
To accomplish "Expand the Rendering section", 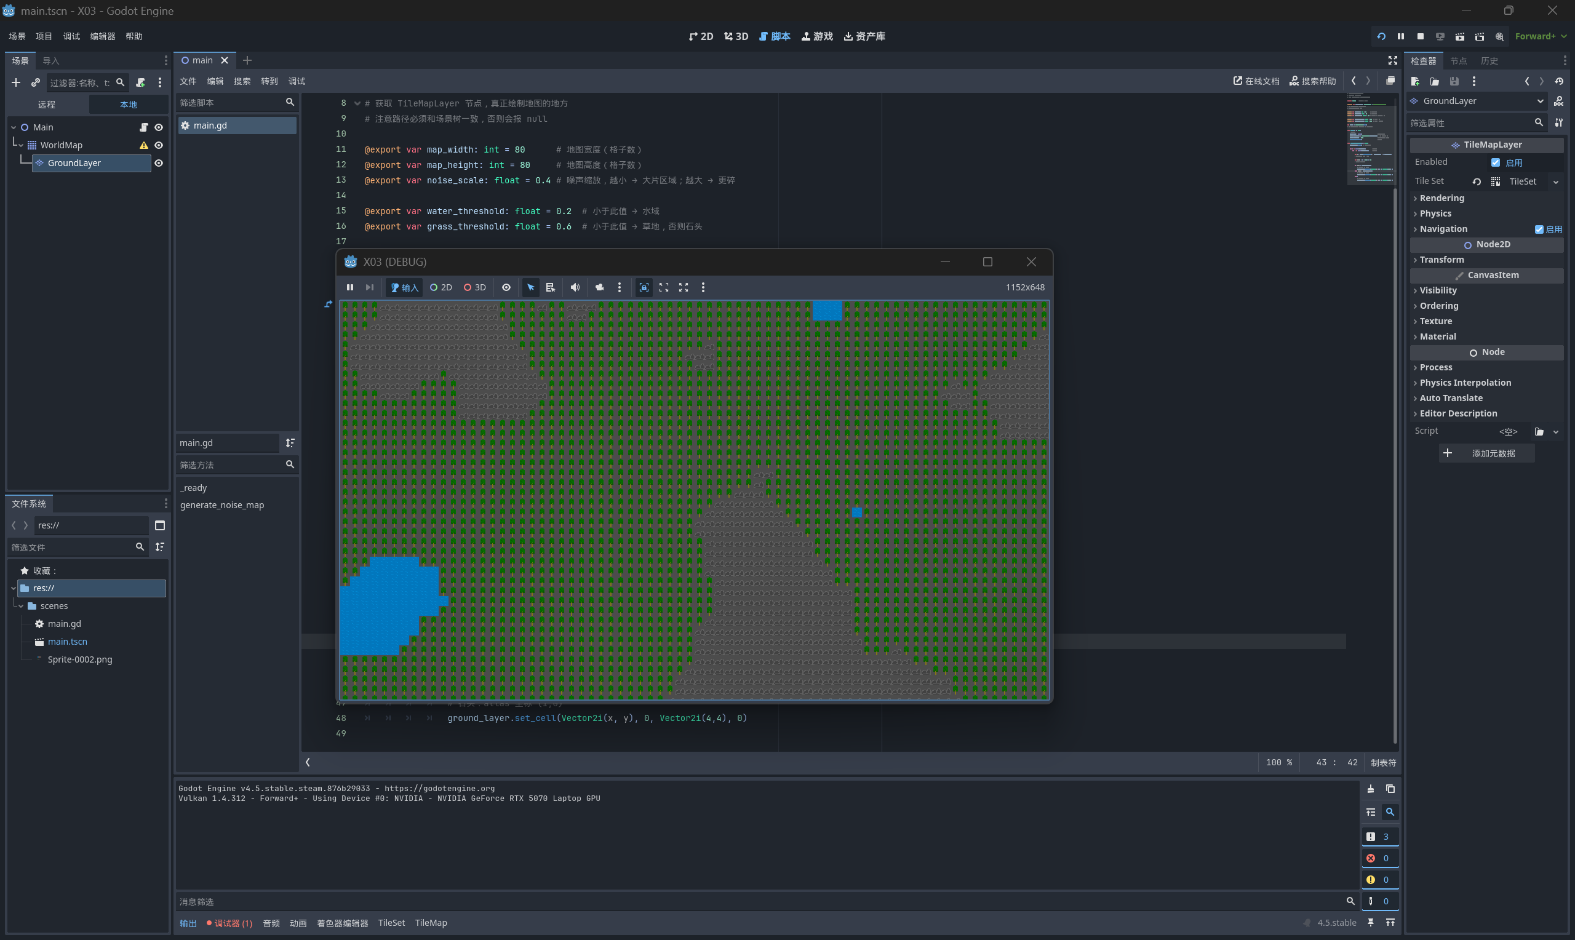I will click(x=1441, y=198).
